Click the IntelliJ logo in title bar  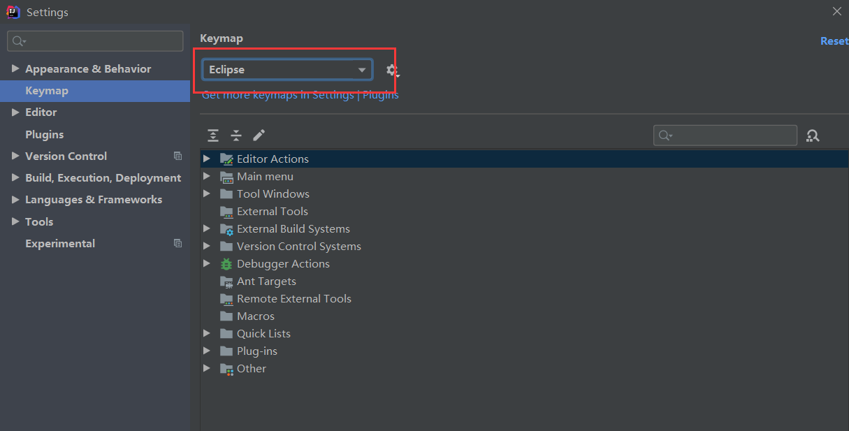13,12
